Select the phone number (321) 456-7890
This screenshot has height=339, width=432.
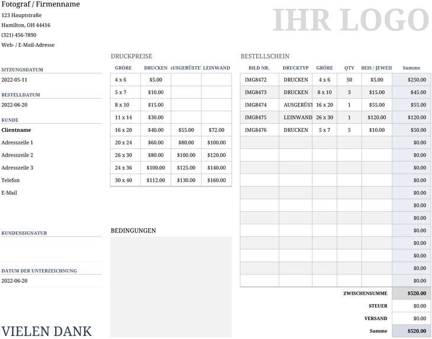tap(19, 35)
